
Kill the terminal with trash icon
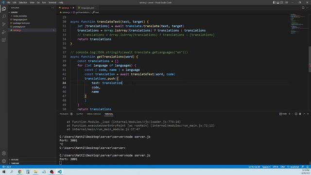(300, 114)
